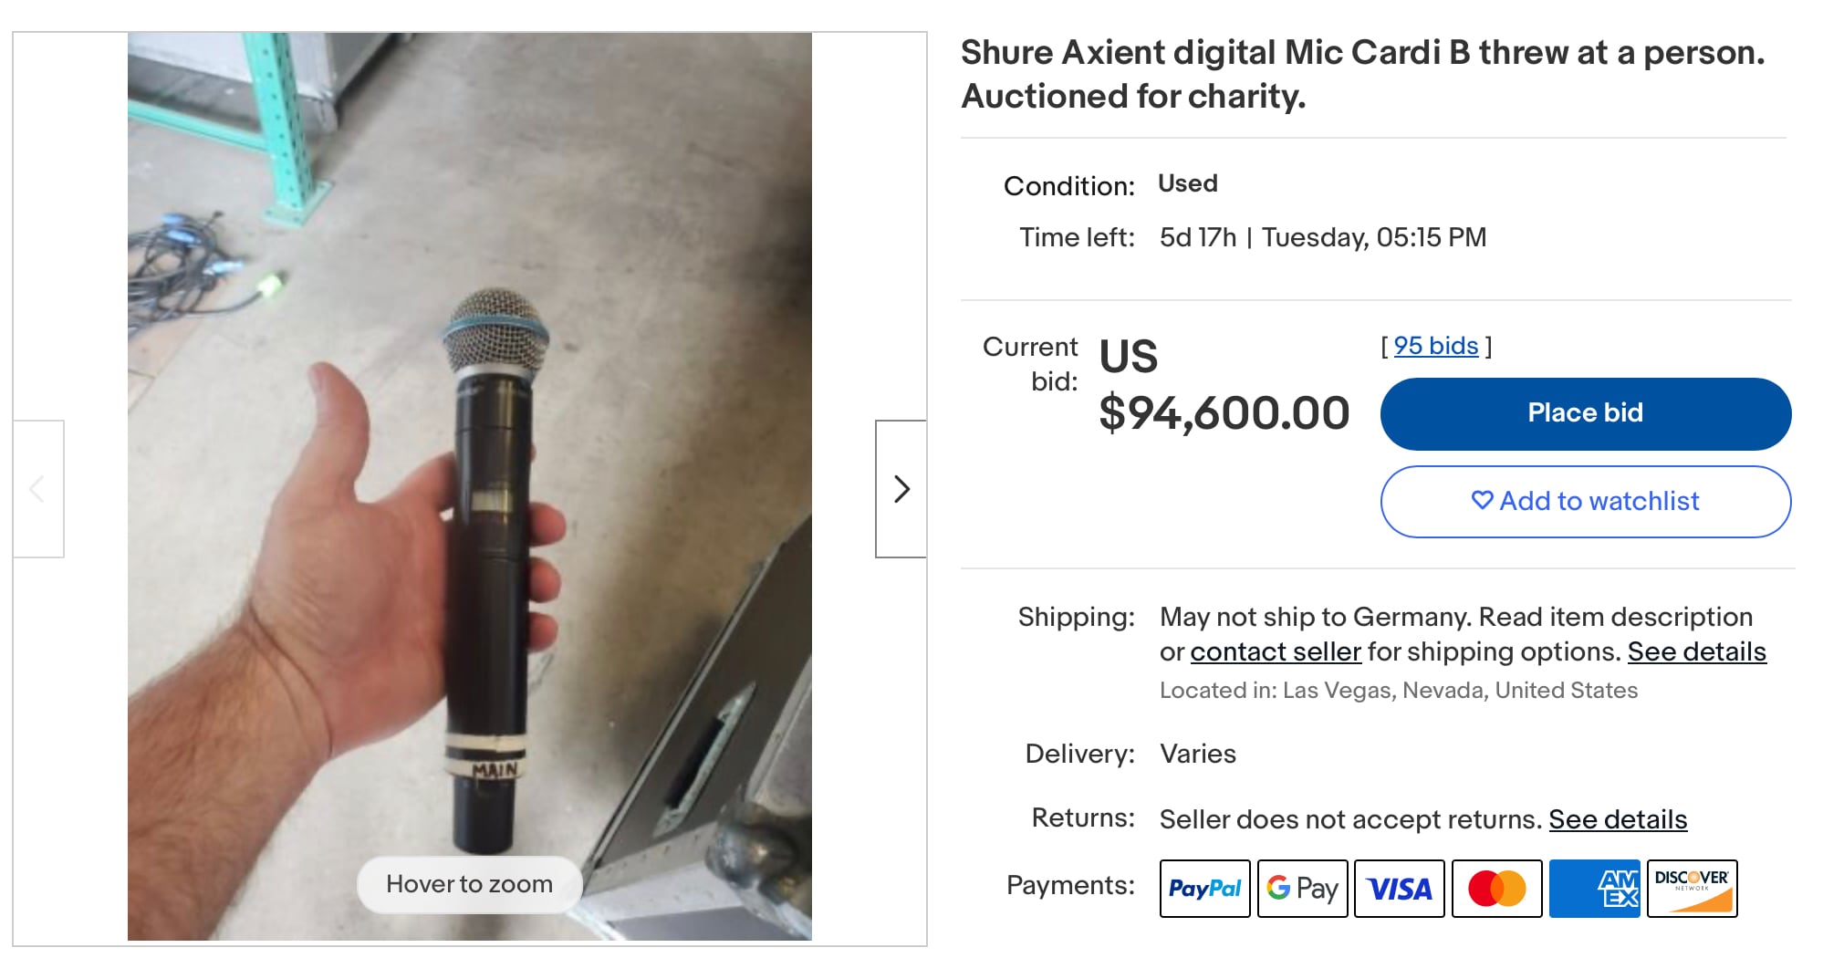Click the Visa card icon
Screen dimensions: 1823x958
1399,888
